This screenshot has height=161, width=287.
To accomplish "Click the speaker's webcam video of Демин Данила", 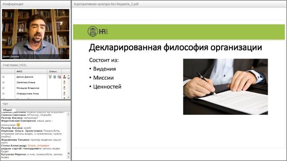I will click(x=36, y=34).
